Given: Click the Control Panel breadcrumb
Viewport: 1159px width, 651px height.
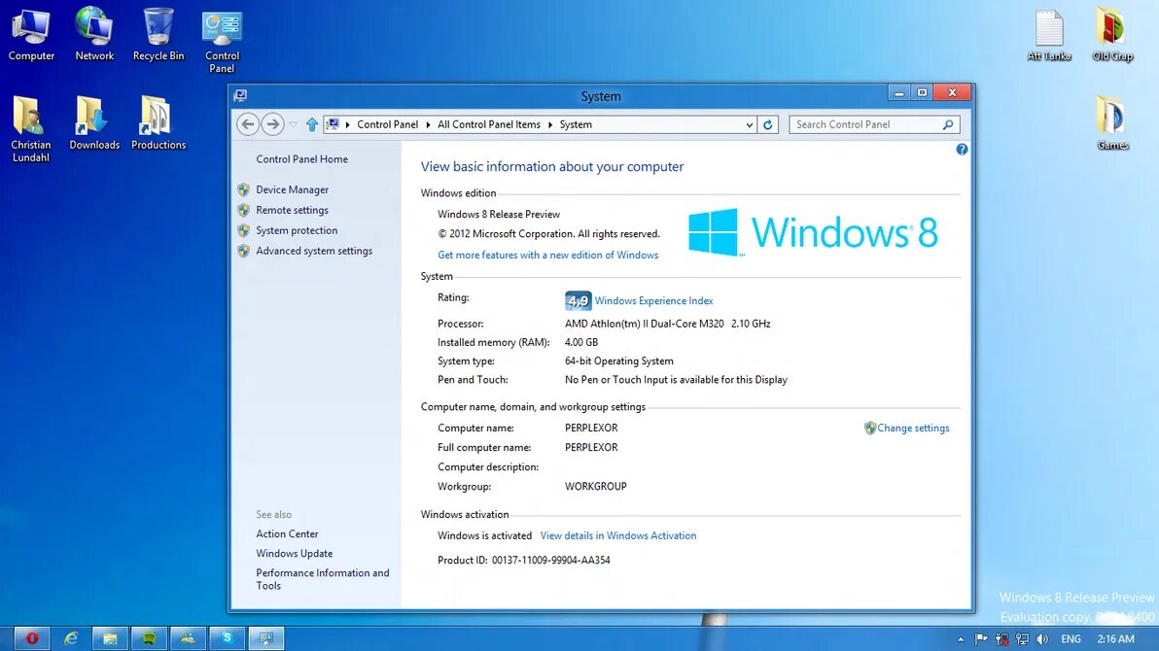Looking at the screenshot, I should pyautogui.click(x=387, y=125).
